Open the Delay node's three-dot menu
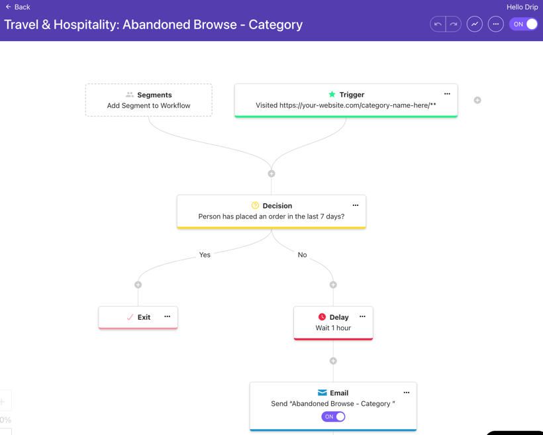Image resolution: width=543 pixels, height=435 pixels. click(362, 316)
